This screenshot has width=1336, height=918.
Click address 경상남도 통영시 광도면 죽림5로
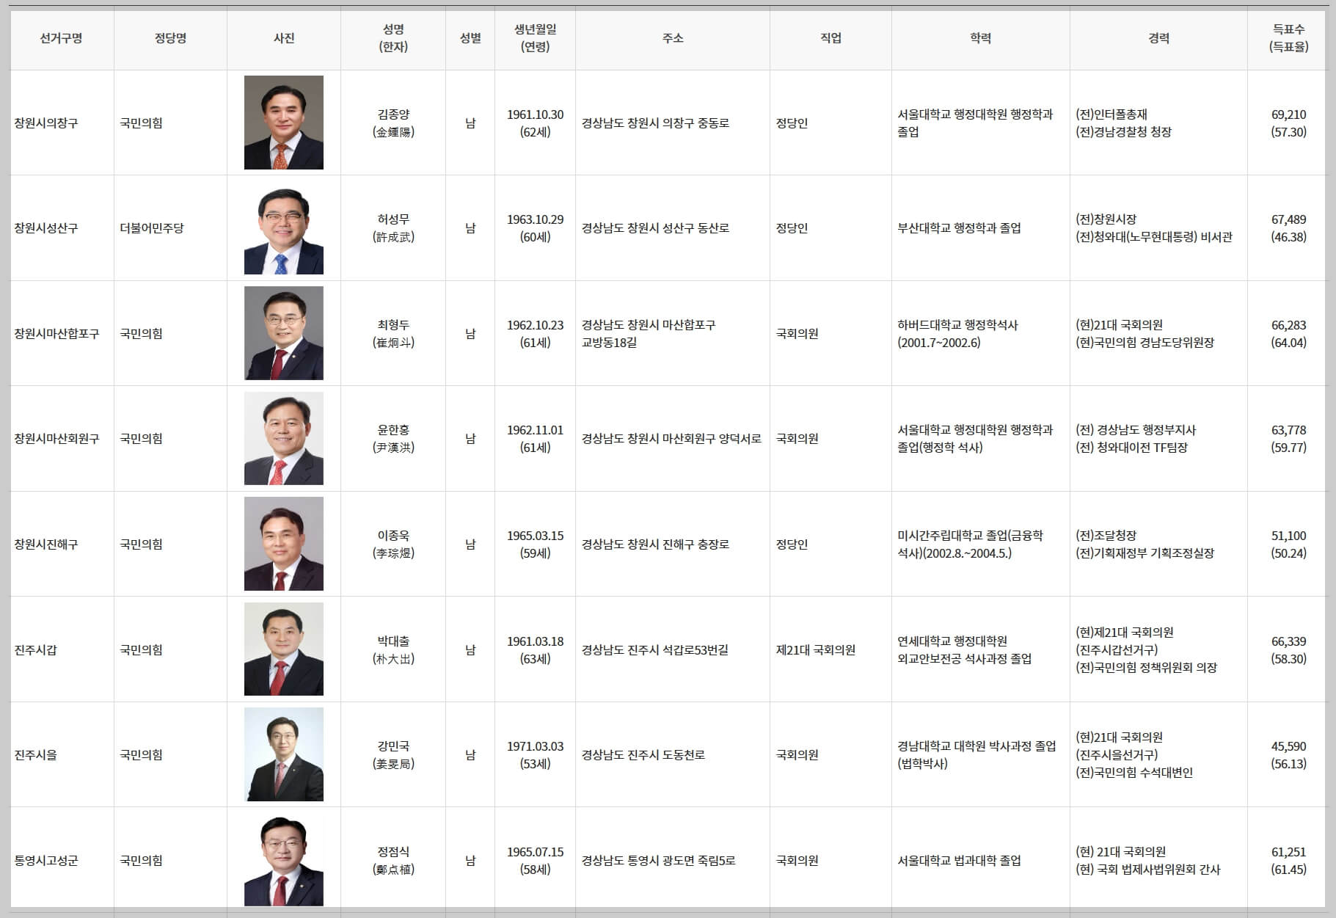pos(659,861)
